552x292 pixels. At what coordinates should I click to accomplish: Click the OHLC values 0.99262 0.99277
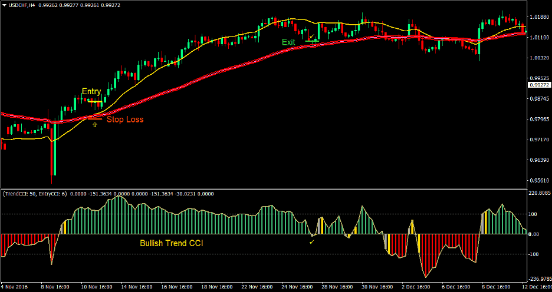pyautogui.click(x=57, y=5)
